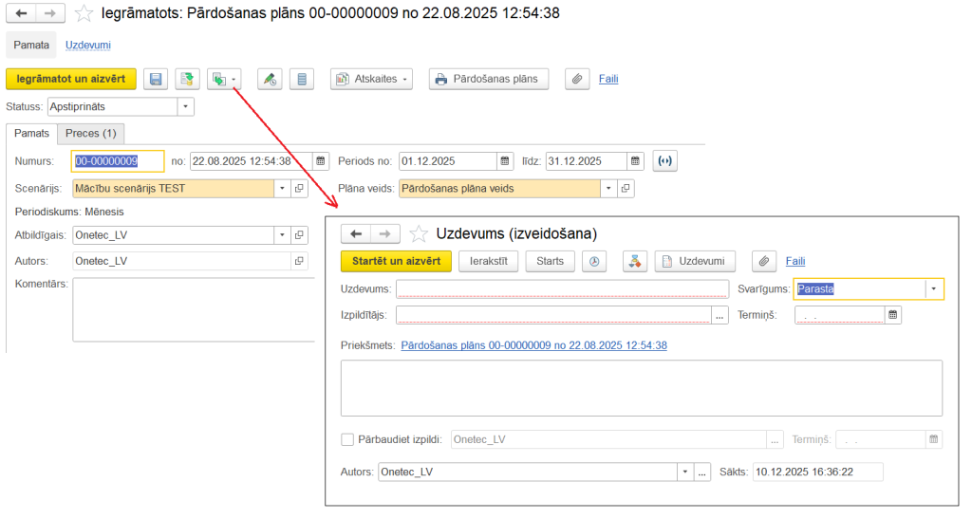The width and height of the screenshot is (972, 519).
Task: Open the Svarīgums dropdown list
Action: tap(934, 288)
